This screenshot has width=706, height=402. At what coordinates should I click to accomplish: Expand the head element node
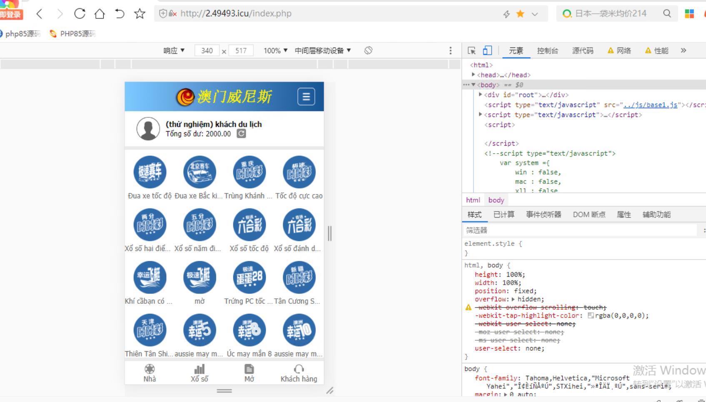pos(473,75)
